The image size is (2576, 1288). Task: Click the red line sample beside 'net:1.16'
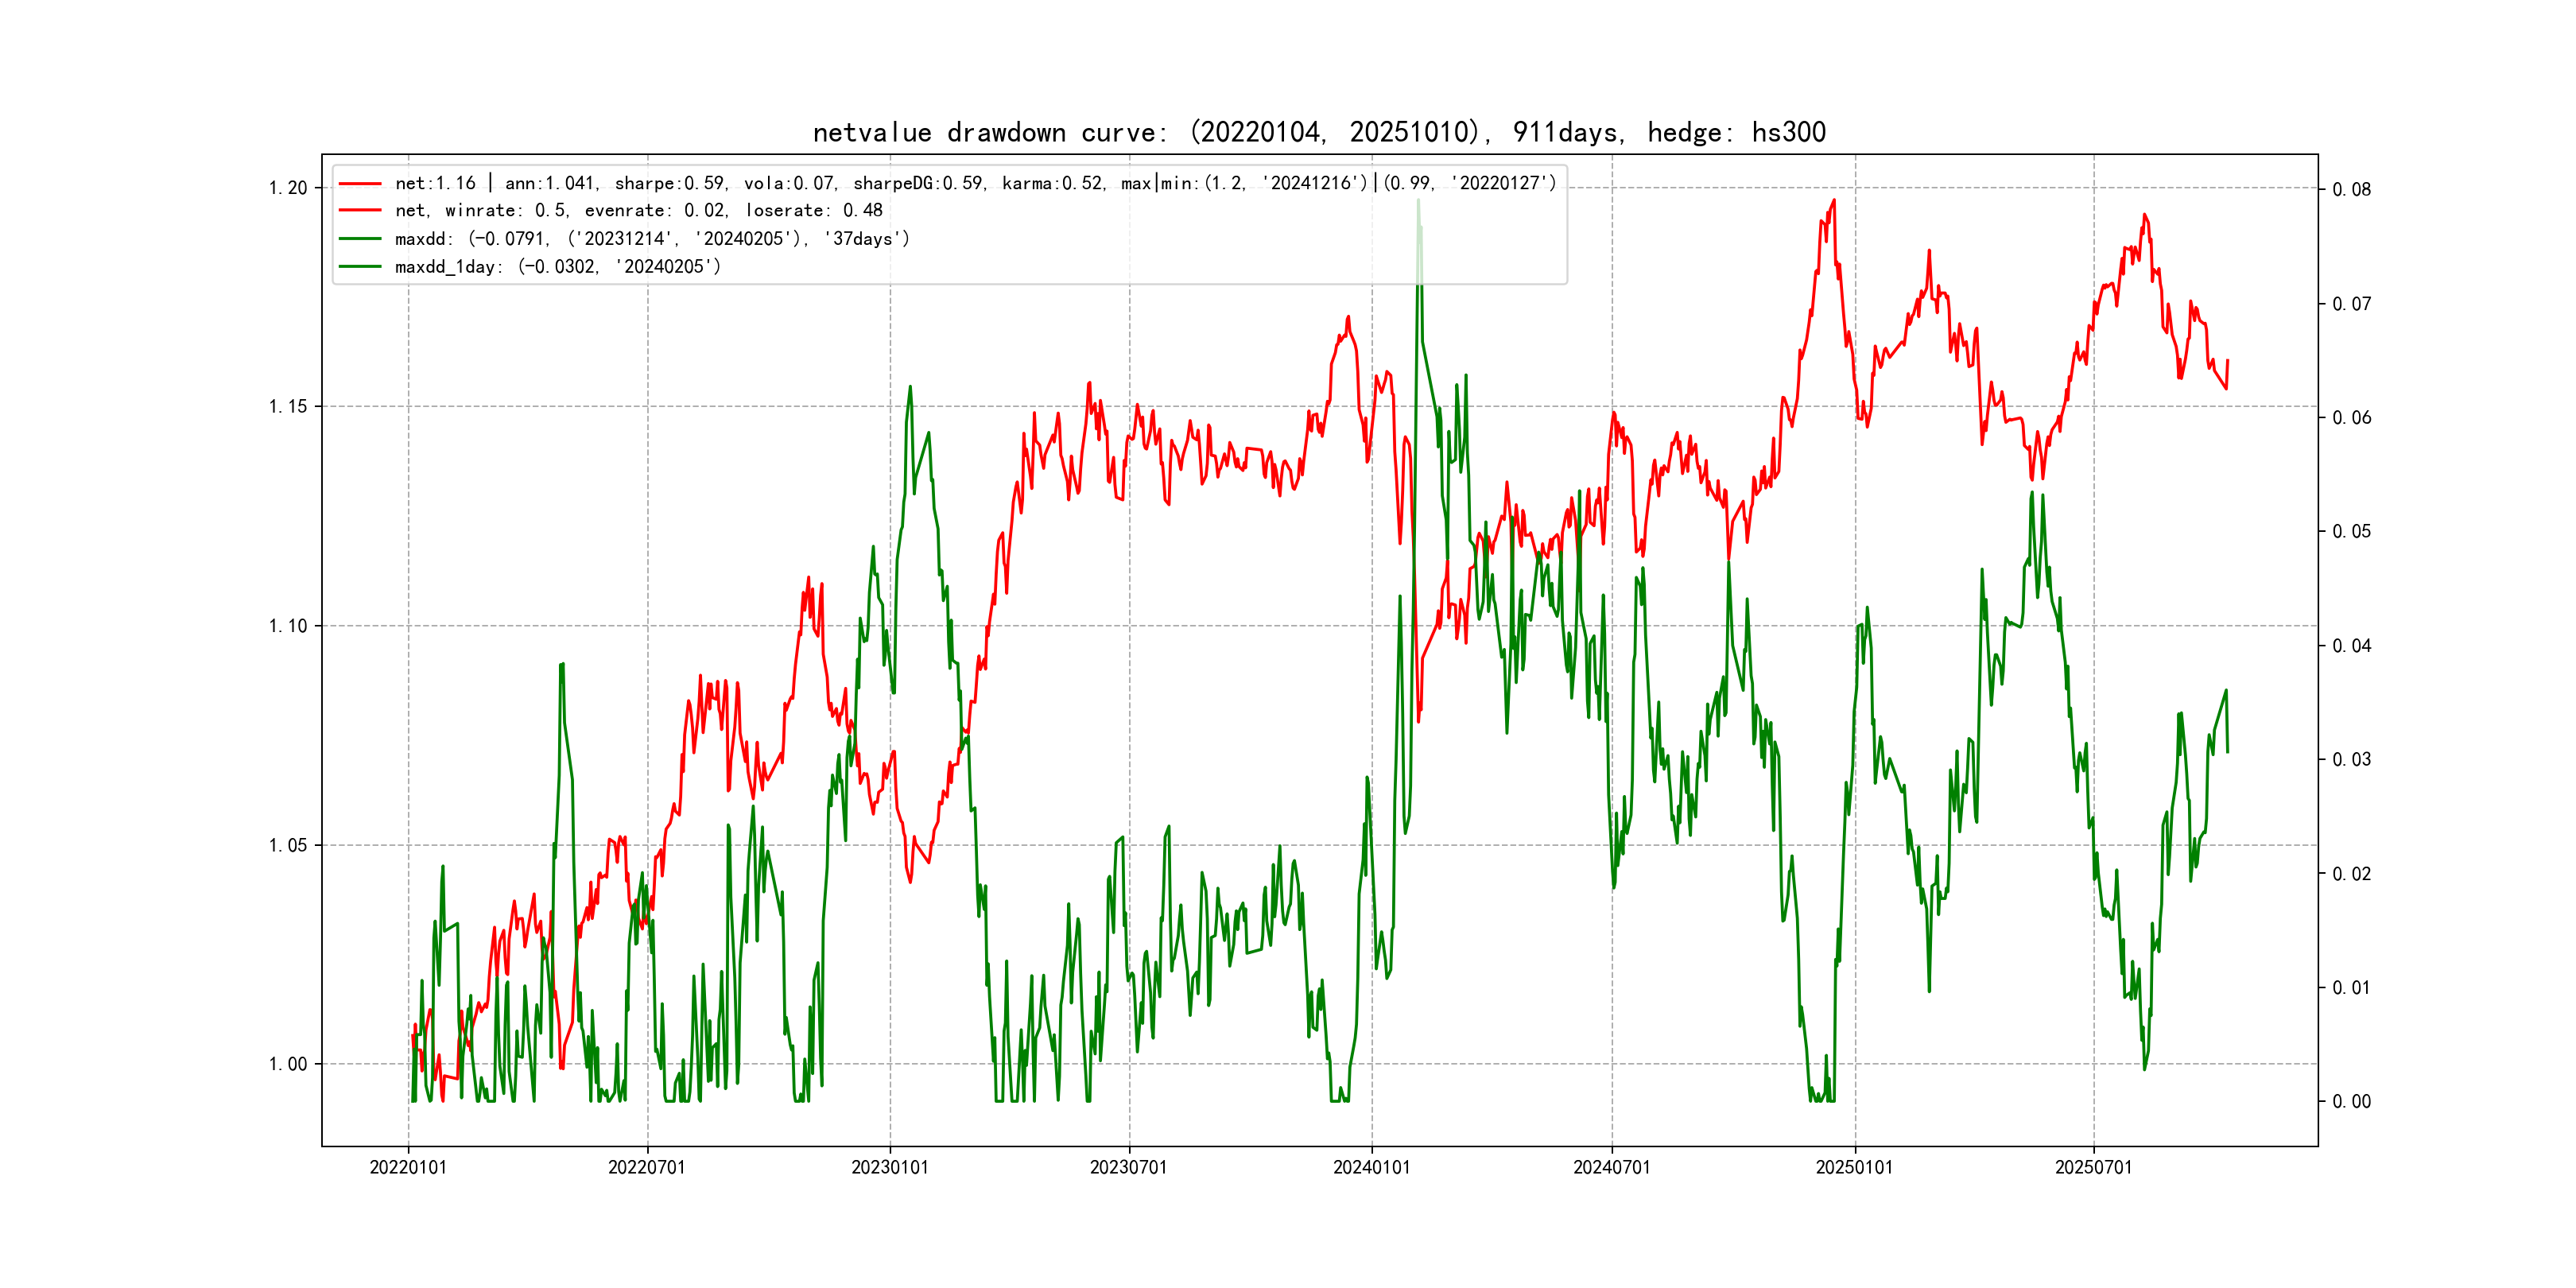point(360,184)
